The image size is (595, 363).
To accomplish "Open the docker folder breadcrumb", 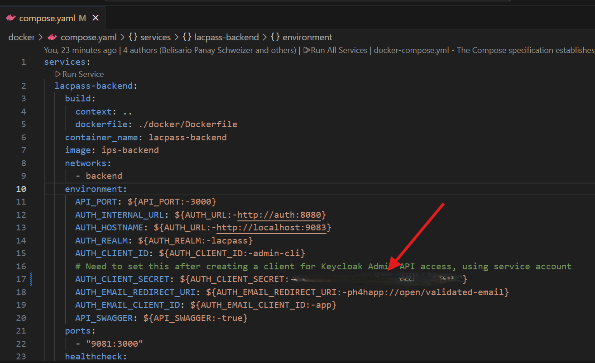I will [x=21, y=37].
